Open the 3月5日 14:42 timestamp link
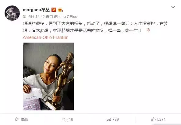Image resolution: width=181 pixels, height=125 pixels. [x=34, y=17]
